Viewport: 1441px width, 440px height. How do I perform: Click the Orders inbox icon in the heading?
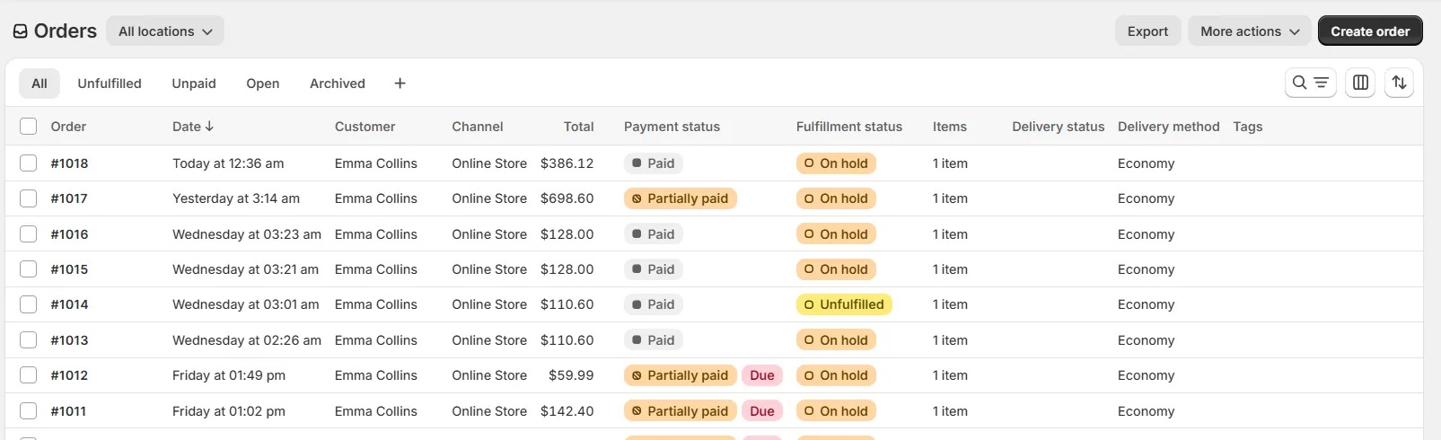20,31
